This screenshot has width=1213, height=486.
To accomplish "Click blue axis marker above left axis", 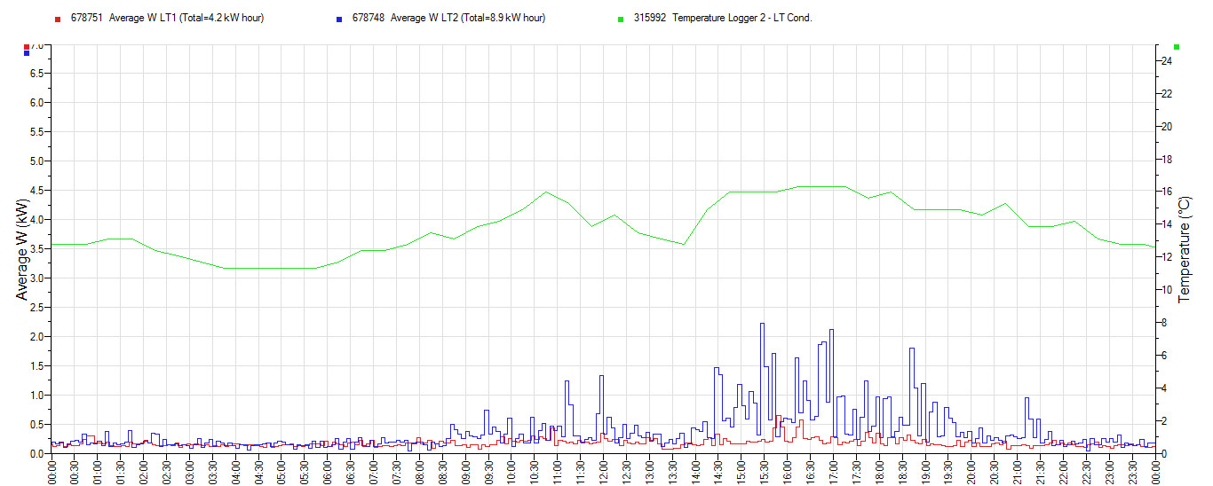I will [27, 53].
